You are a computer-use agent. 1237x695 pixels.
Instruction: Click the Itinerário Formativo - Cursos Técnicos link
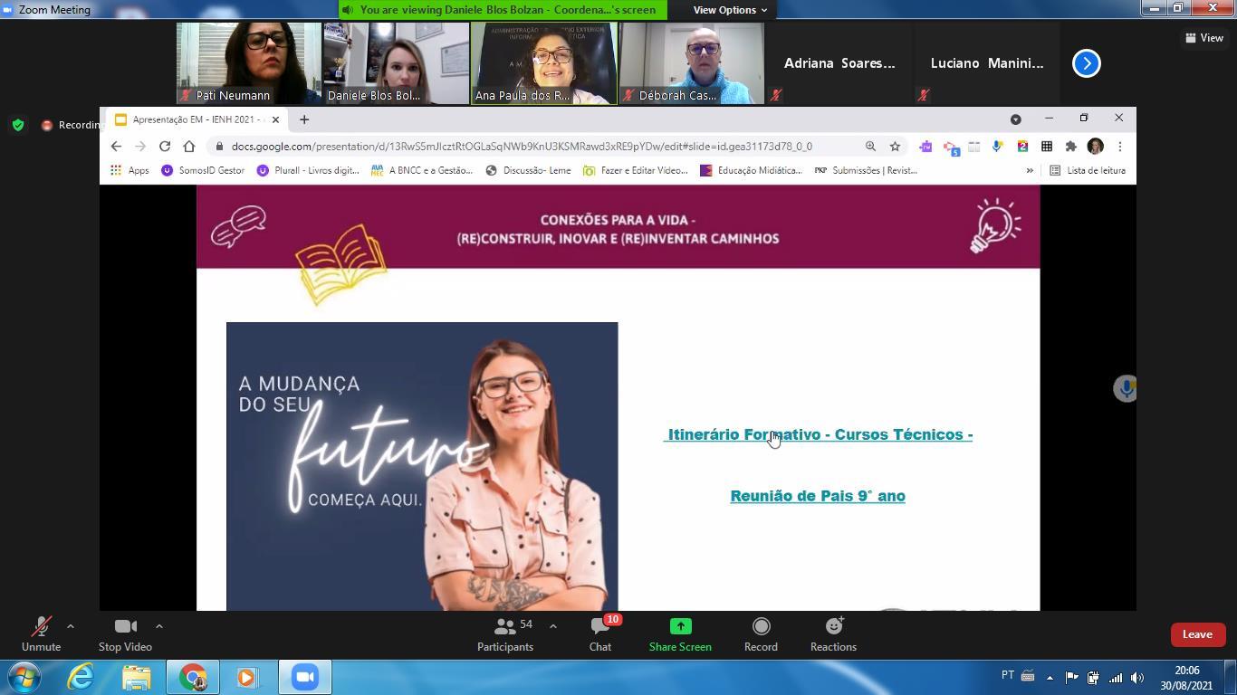[x=820, y=434]
